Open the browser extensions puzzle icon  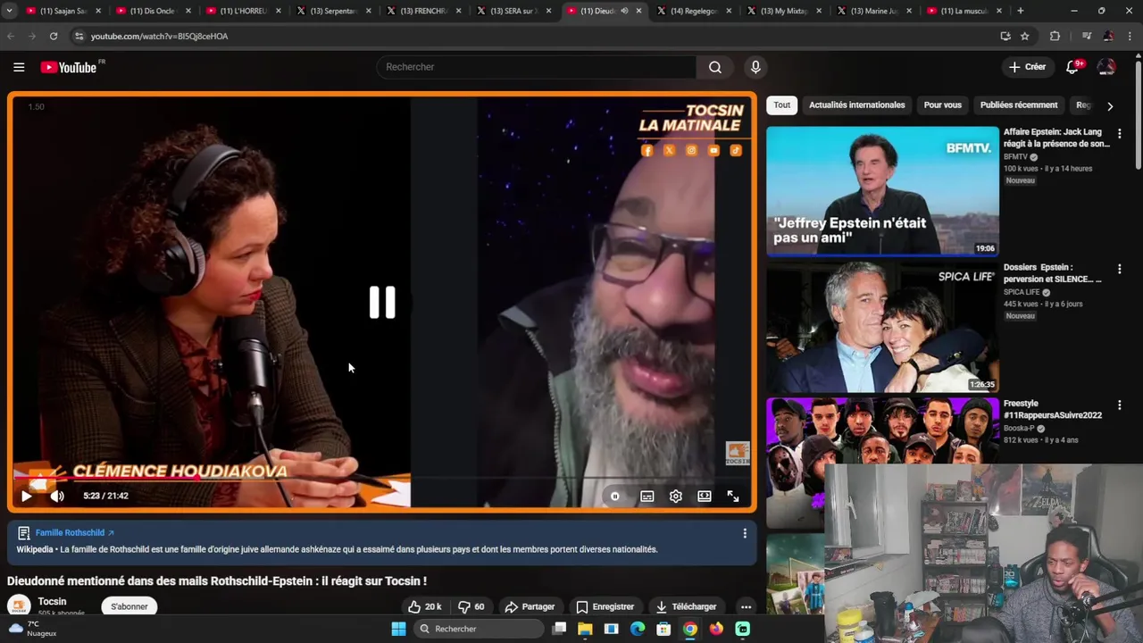click(x=1055, y=37)
